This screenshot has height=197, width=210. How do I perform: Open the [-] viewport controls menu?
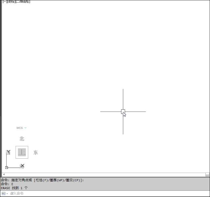click(4, 2)
